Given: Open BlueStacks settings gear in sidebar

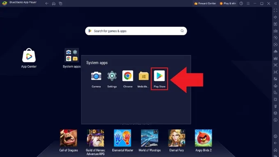Looking at the screenshot, I should point(275,136).
